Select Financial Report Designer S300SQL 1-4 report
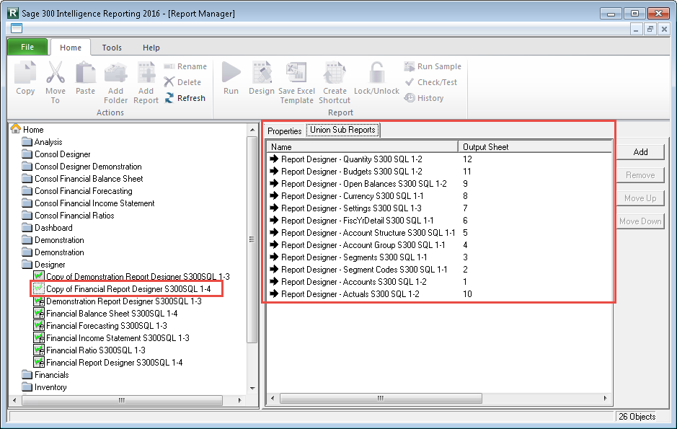This screenshot has width=677, height=429. click(x=108, y=363)
